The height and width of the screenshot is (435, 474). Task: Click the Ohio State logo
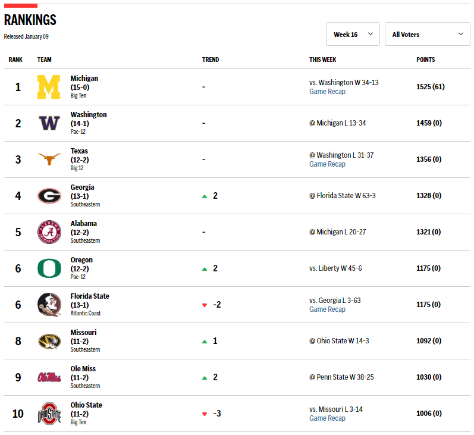(x=49, y=414)
